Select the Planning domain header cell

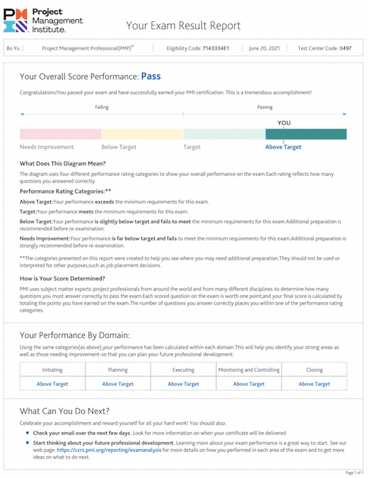(118, 370)
